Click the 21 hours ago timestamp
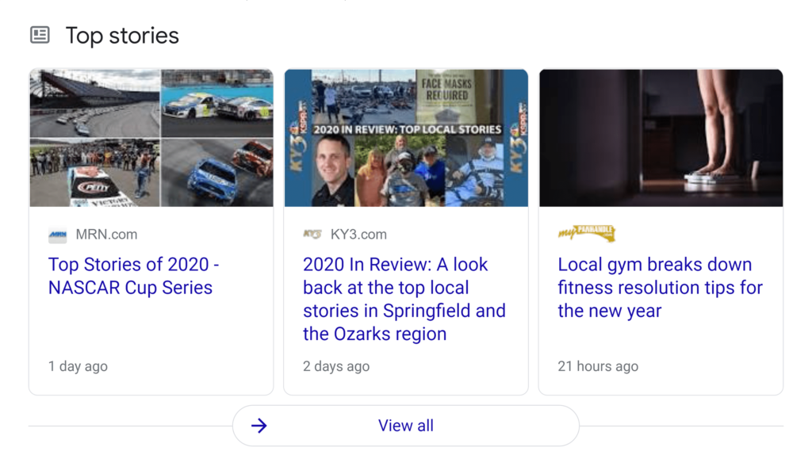812x474 pixels. pos(597,366)
